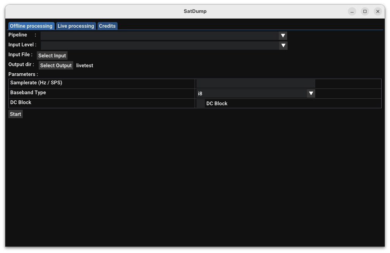Enable the DC Block checkbox
Screen dimensions: 390x253
tap(201, 103)
